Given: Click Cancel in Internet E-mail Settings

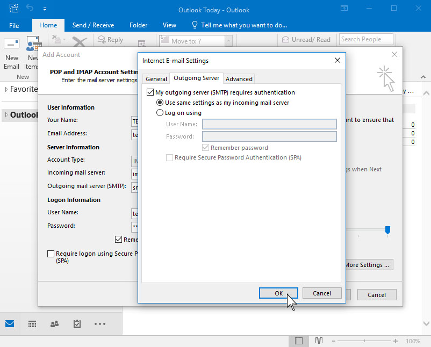Looking at the screenshot, I should point(322,293).
